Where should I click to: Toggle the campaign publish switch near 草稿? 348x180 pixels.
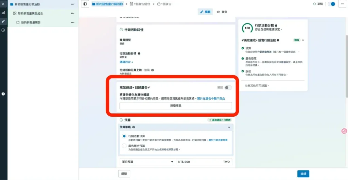coord(331,4)
